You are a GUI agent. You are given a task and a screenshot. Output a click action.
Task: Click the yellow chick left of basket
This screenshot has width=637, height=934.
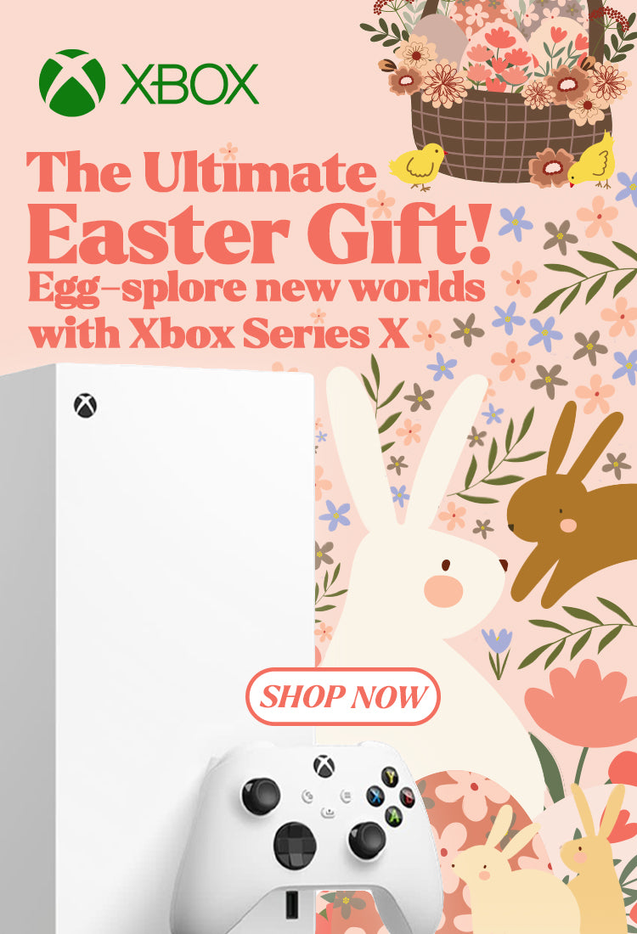tap(418, 166)
